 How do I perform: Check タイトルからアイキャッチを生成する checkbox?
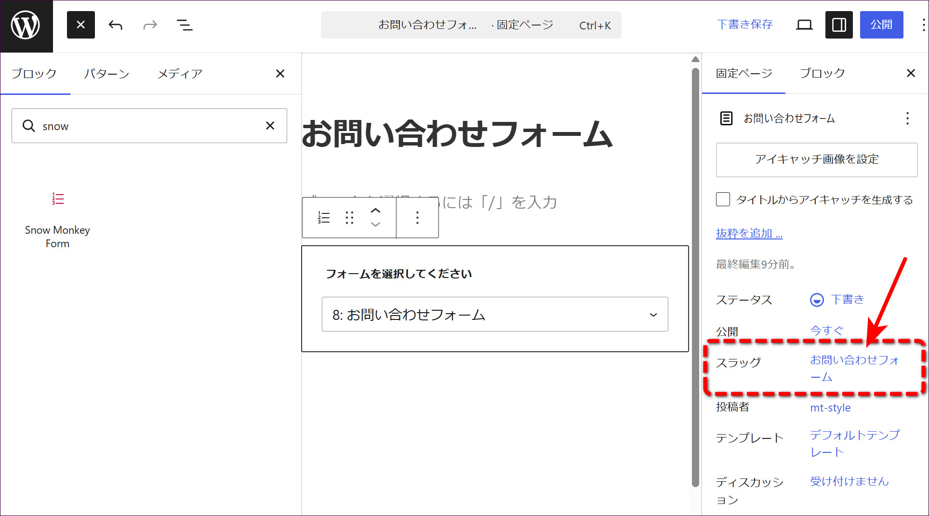[723, 199]
